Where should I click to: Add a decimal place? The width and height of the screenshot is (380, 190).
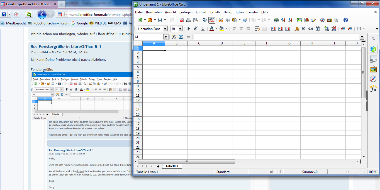[327, 29]
